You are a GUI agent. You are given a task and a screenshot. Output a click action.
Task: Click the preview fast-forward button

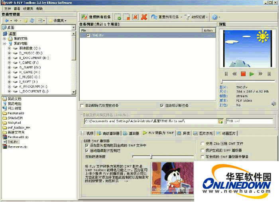tap(260, 74)
